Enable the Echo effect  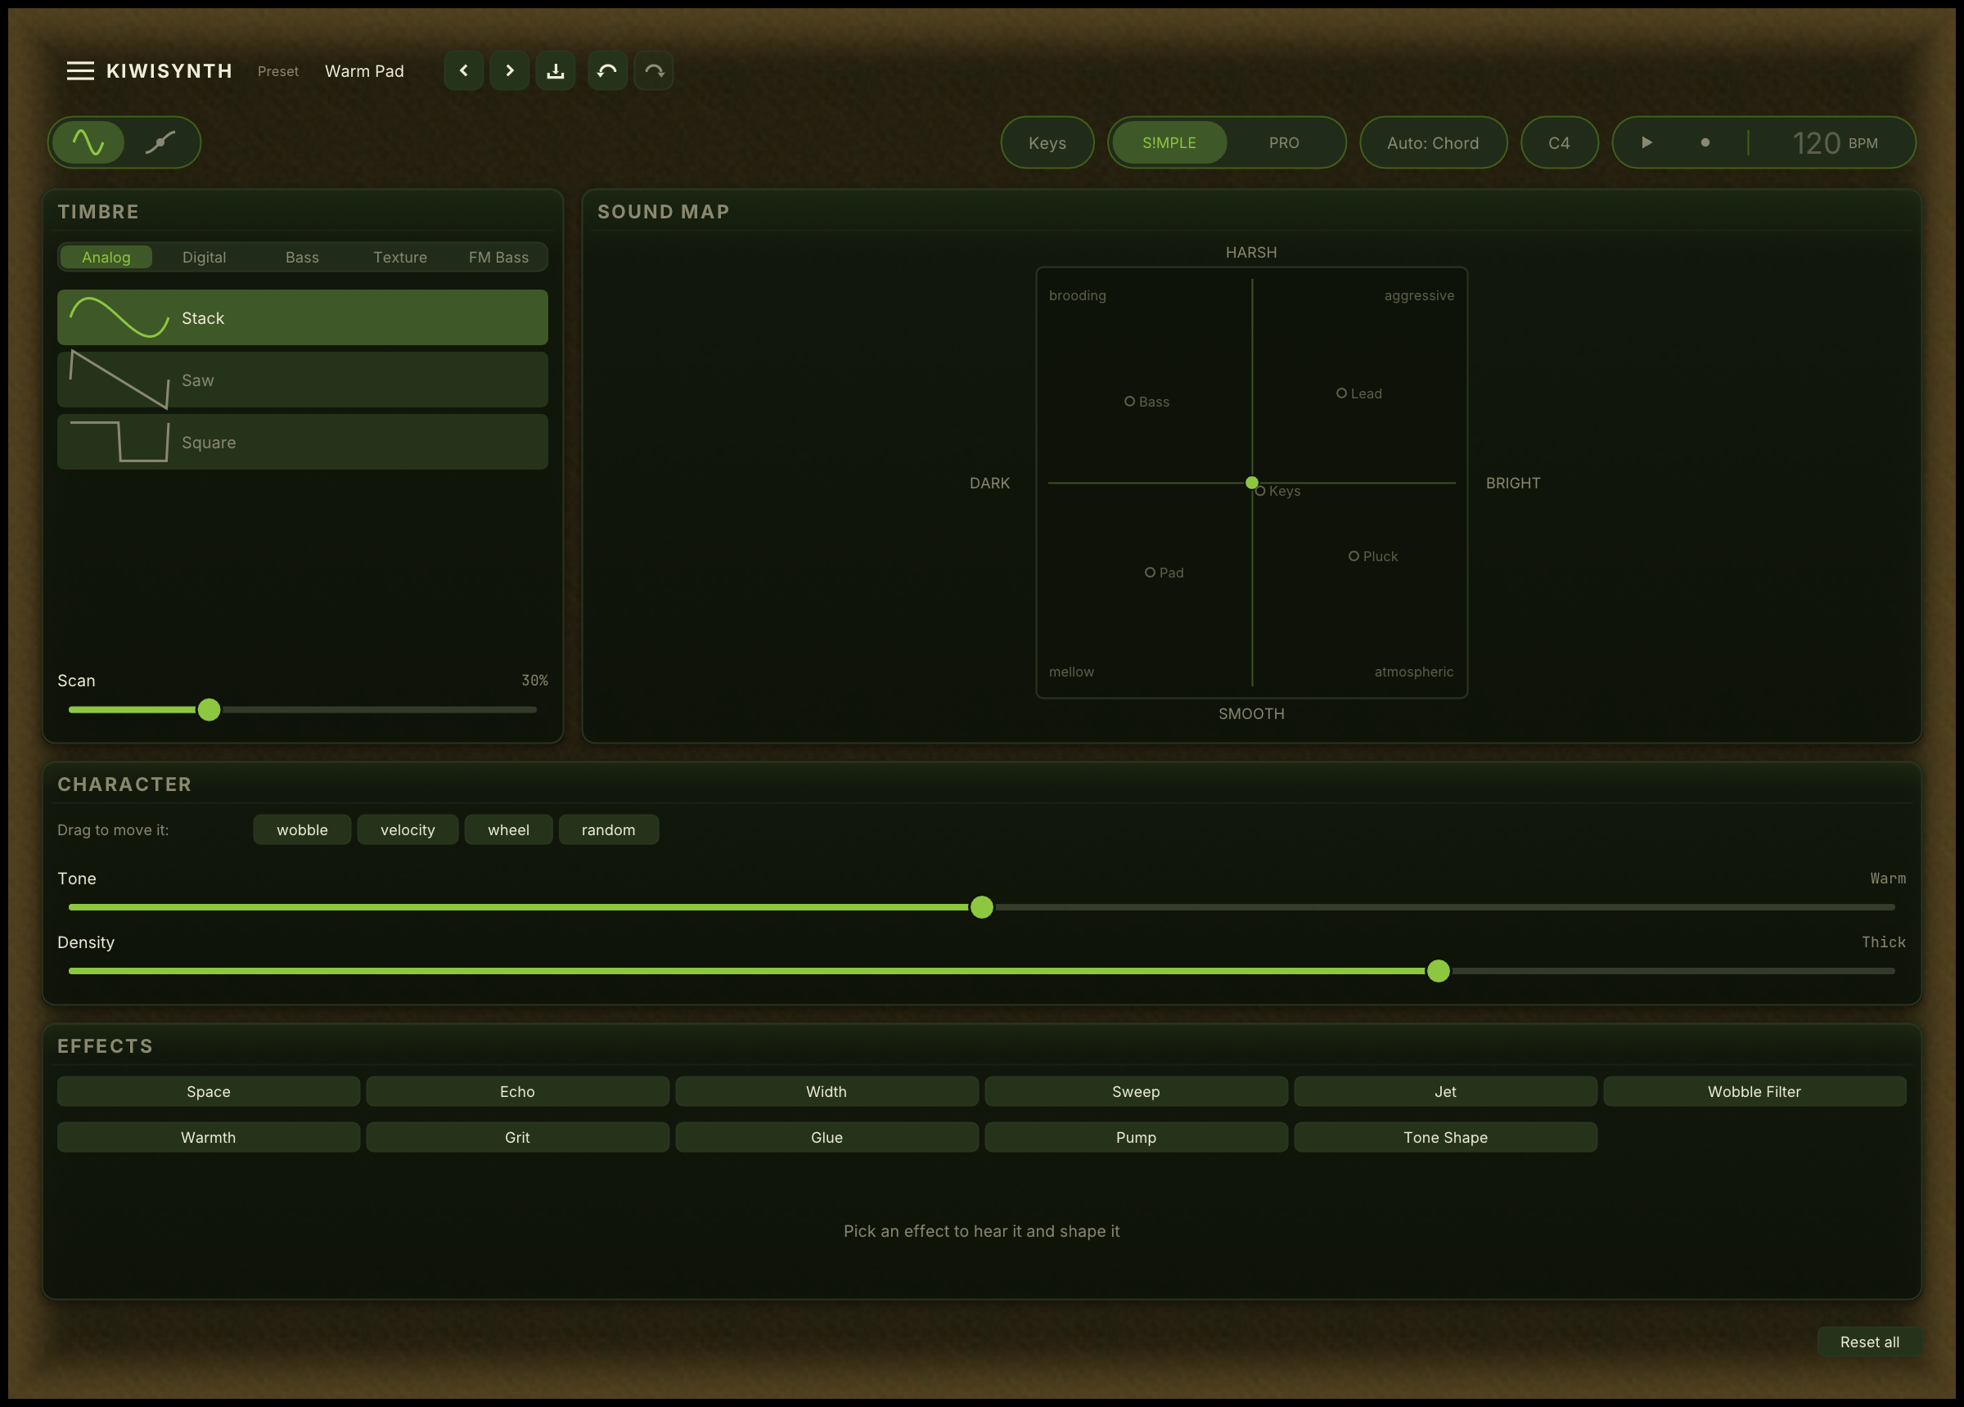coord(517,1091)
